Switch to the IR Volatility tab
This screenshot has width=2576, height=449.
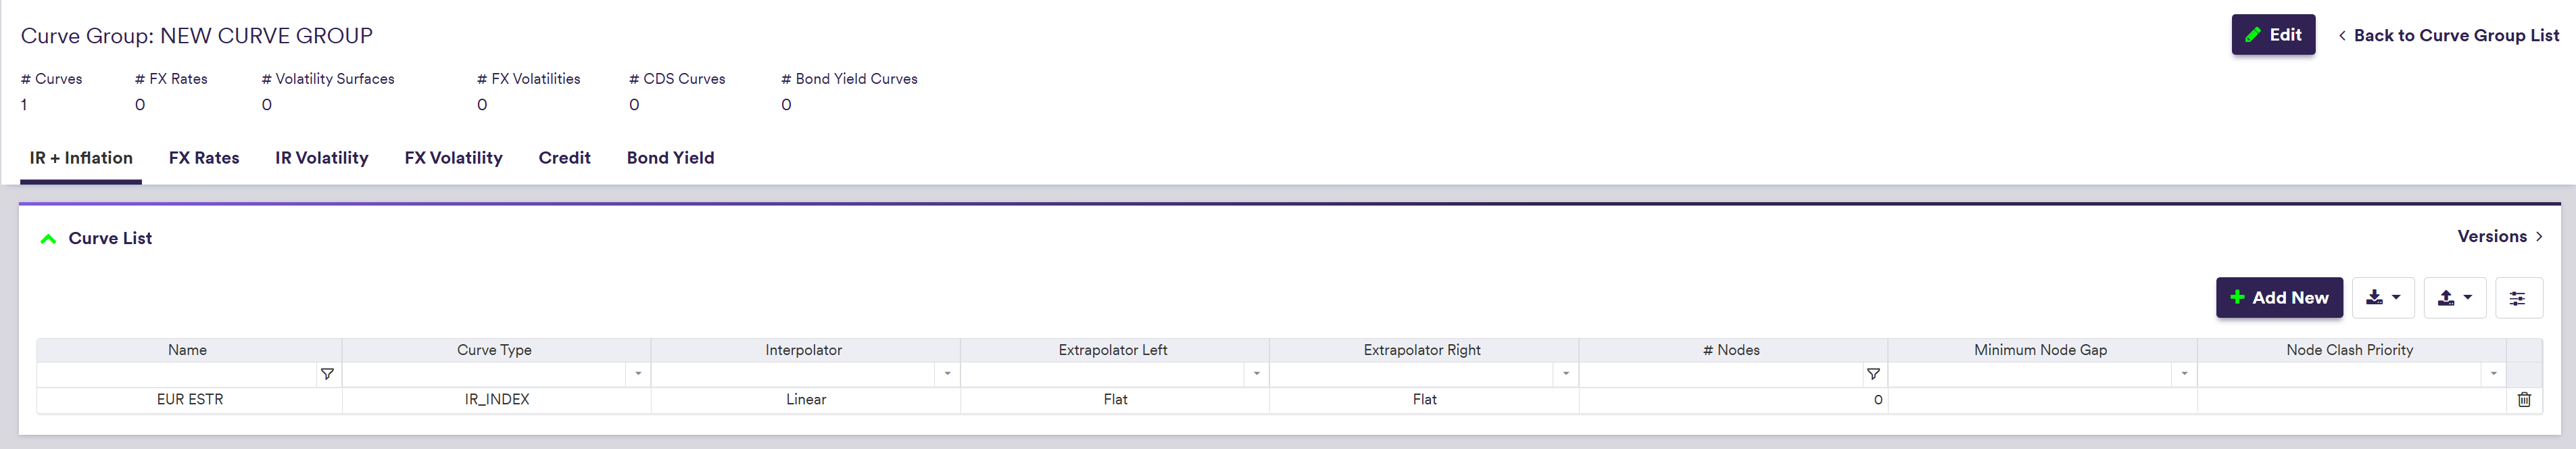point(321,158)
